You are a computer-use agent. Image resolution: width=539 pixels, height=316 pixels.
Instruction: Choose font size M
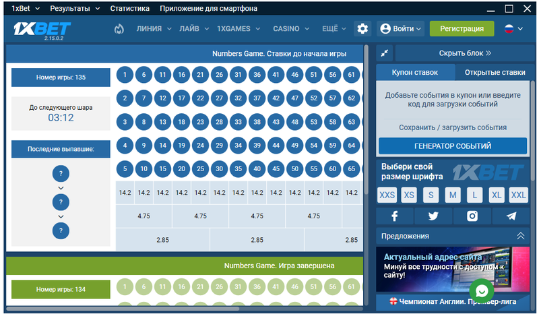coord(453,195)
